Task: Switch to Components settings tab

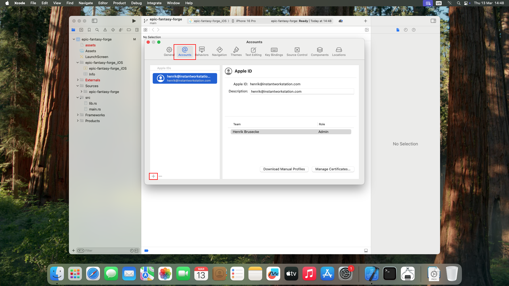Action: click(320, 51)
